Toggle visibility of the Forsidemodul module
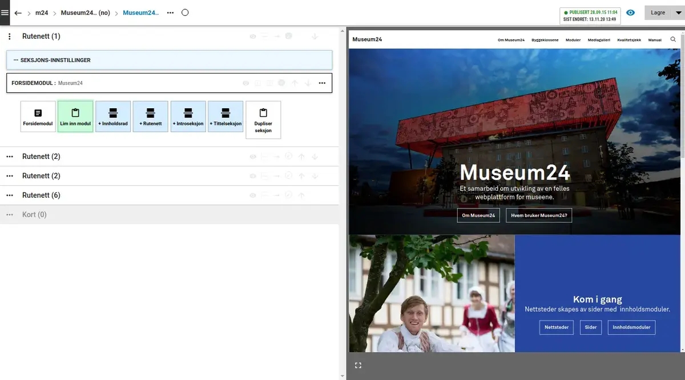Viewport: 685px width, 380px height. pos(246,83)
